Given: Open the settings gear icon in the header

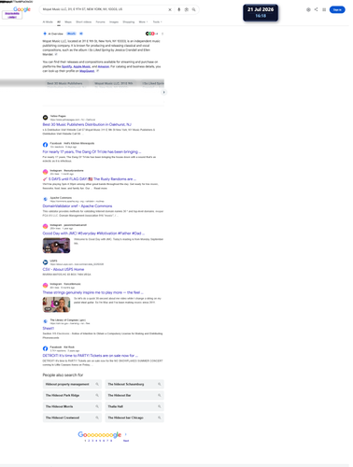Looking at the screenshot, I should point(308,9).
